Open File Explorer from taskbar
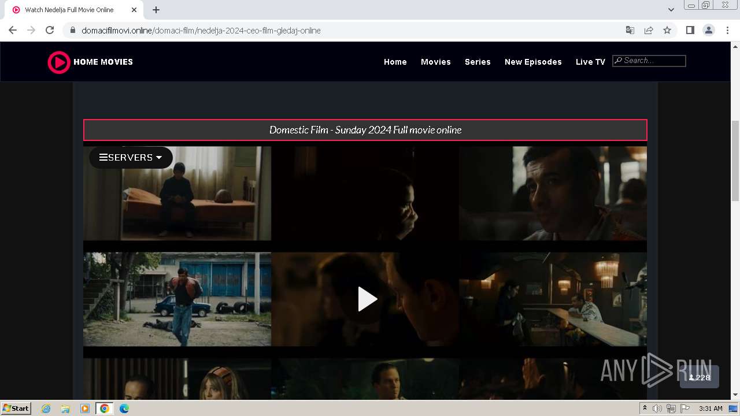Image resolution: width=740 pixels, height=416 pixels. click(x=65, y=408)
